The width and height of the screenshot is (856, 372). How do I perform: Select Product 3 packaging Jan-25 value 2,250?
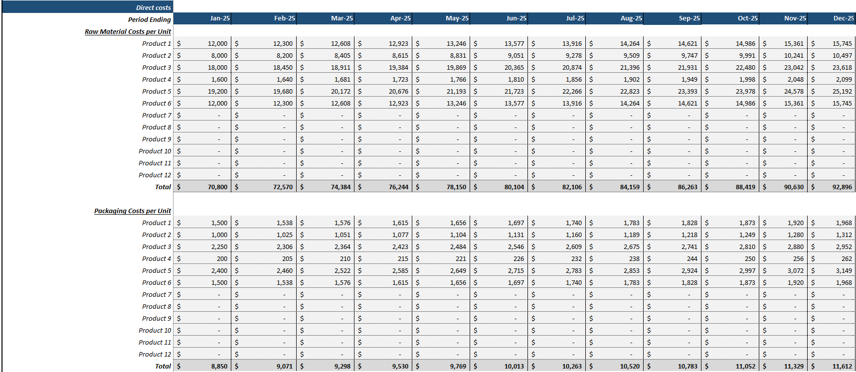click(202, 247)
